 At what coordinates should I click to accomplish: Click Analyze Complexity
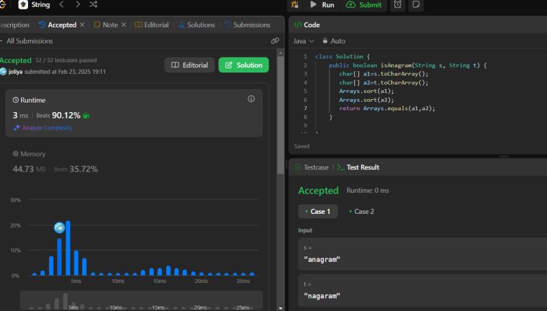click(43, 128)
